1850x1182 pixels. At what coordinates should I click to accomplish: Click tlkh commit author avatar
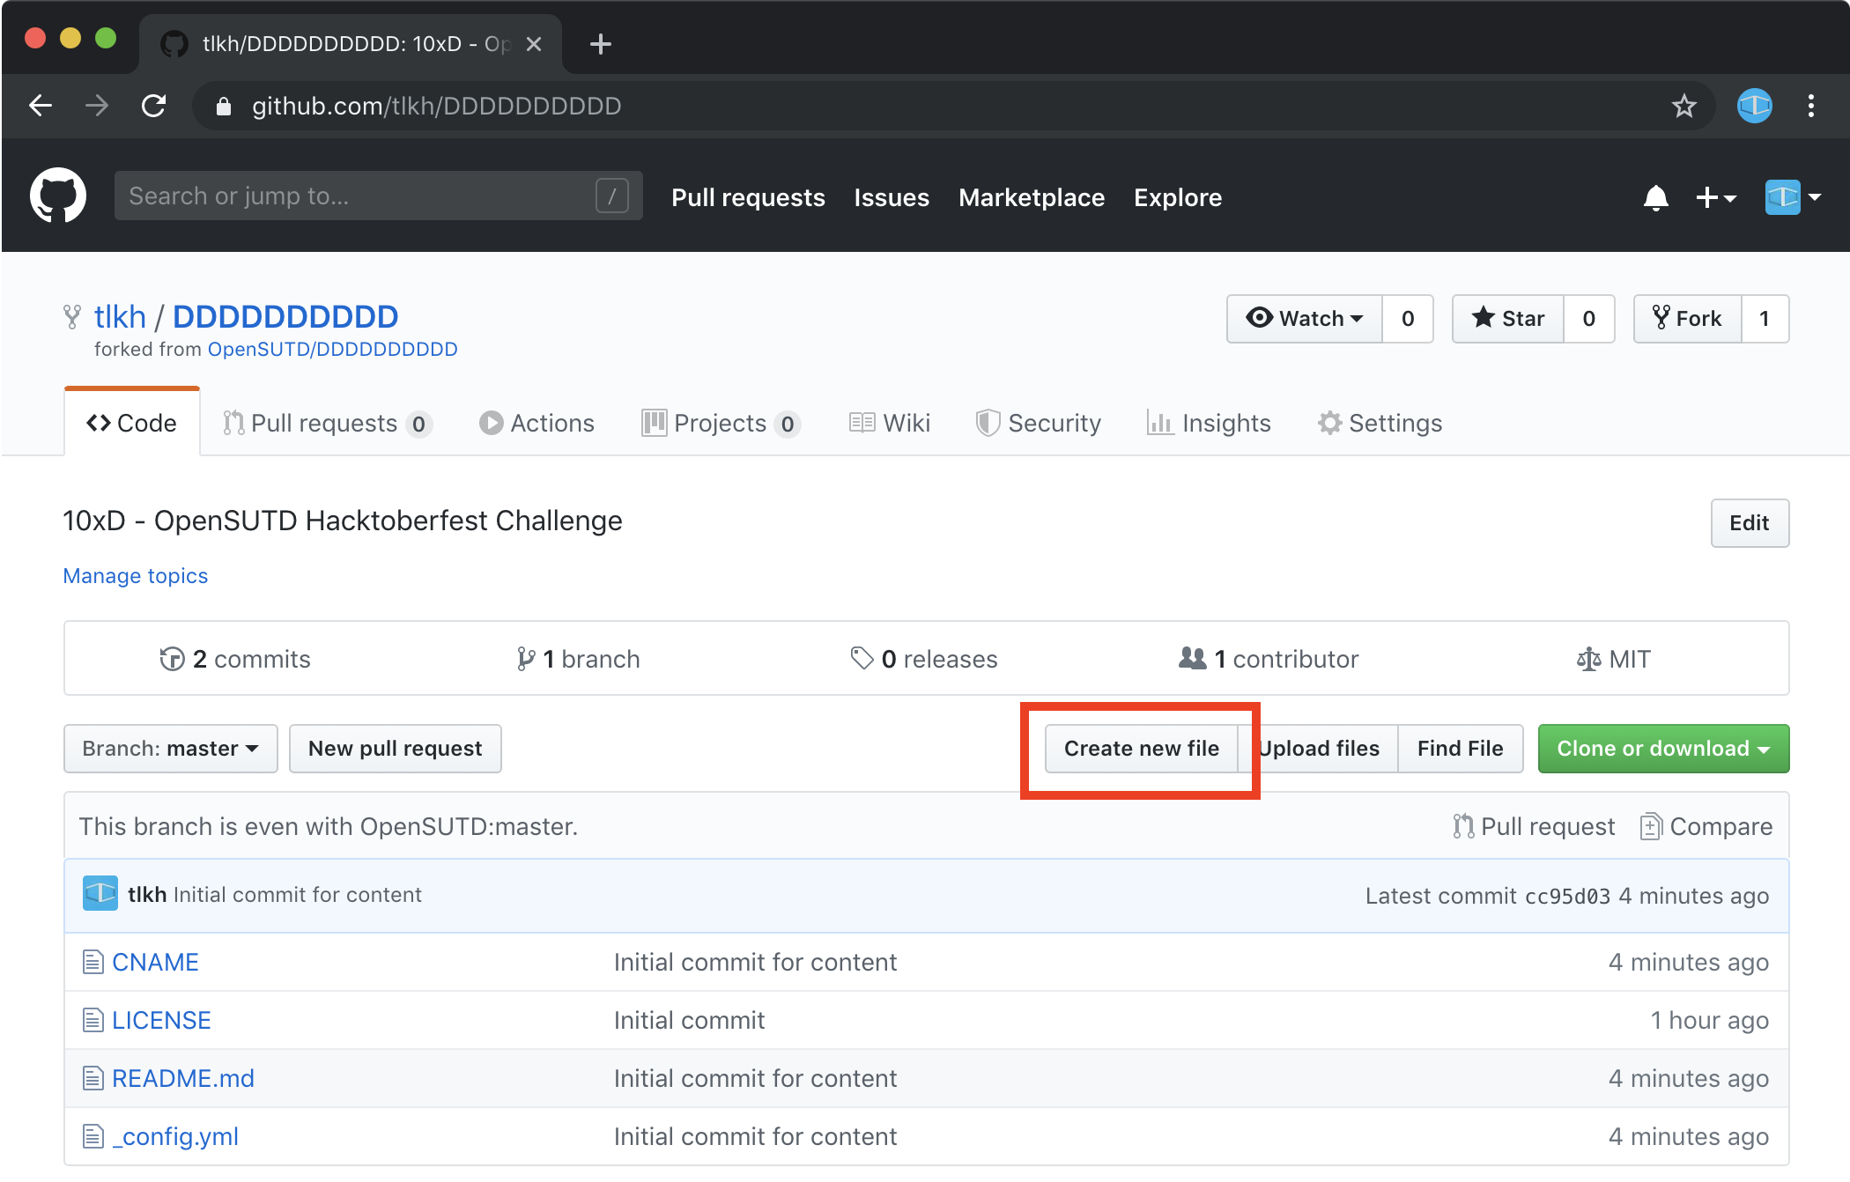coord(100,894)
